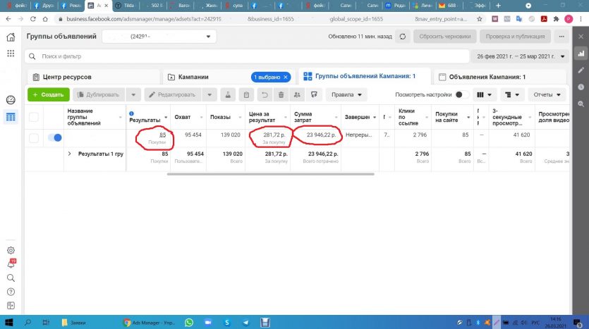Click the green 'Создать' button
Image resolution: width=589 pixels, height=329 pixels.
click(48, 94)
